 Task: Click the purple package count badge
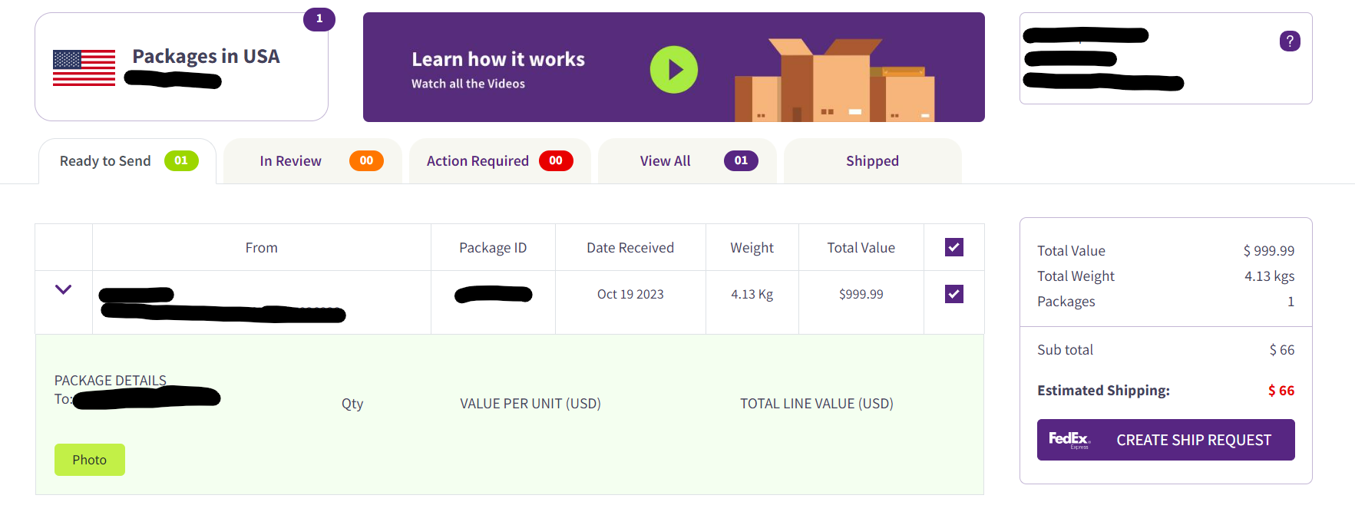319,18
